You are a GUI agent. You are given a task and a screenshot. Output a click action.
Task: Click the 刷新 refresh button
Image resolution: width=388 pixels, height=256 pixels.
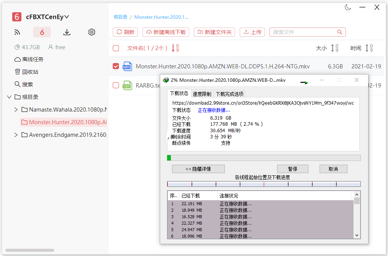coord(125,32)
